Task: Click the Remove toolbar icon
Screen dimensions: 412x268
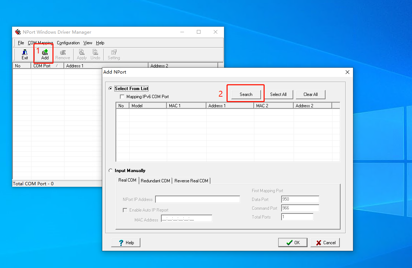Action: (63, 55)
